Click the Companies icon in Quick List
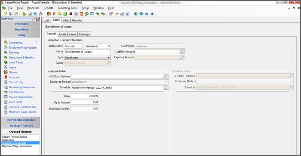Viewport: 301px width, 156px height. tap(6, 43)
